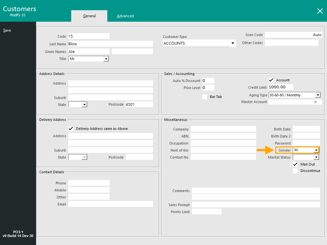Viewport: 327px width, 245px height.
Task: Tick the Discontinue checkbox
Action: 295,171
